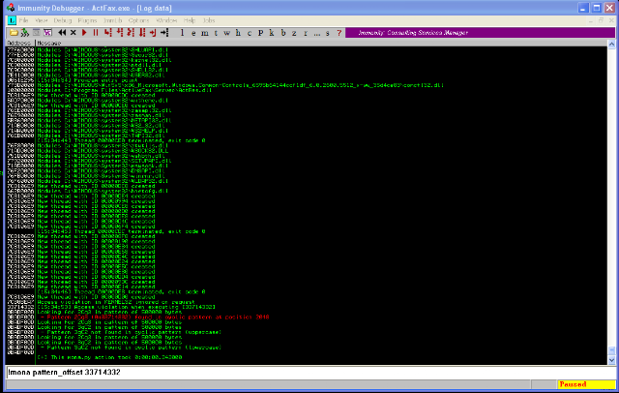The height and width of the screenshot is (393, 619).
Task: Minimize the inner Log data window
Action: click(591, 20)
